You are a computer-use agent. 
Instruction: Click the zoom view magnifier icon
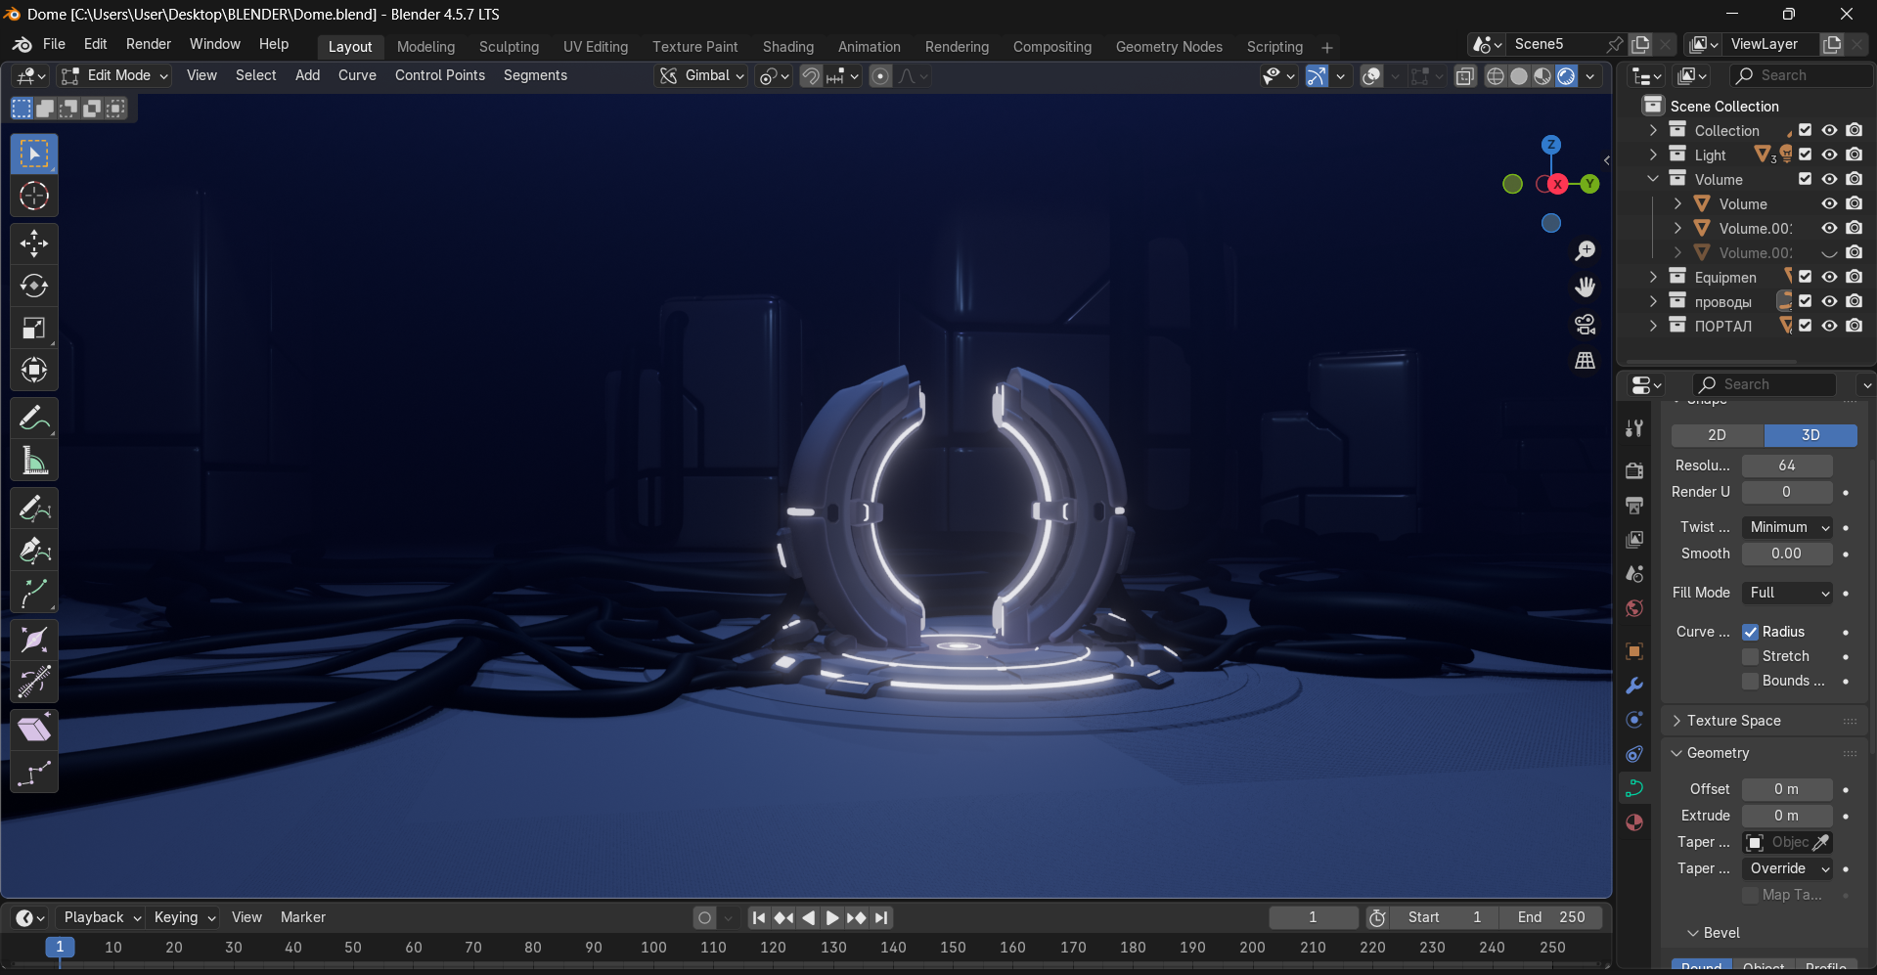click(x=1586, y=251)
